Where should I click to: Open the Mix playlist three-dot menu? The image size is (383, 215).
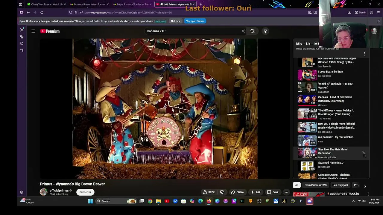(x=364, y=54)
